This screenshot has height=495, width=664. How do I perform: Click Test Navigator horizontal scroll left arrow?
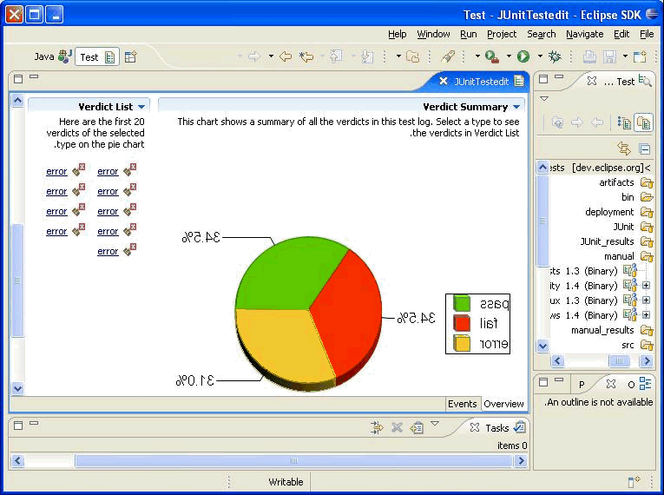point(557,361)
